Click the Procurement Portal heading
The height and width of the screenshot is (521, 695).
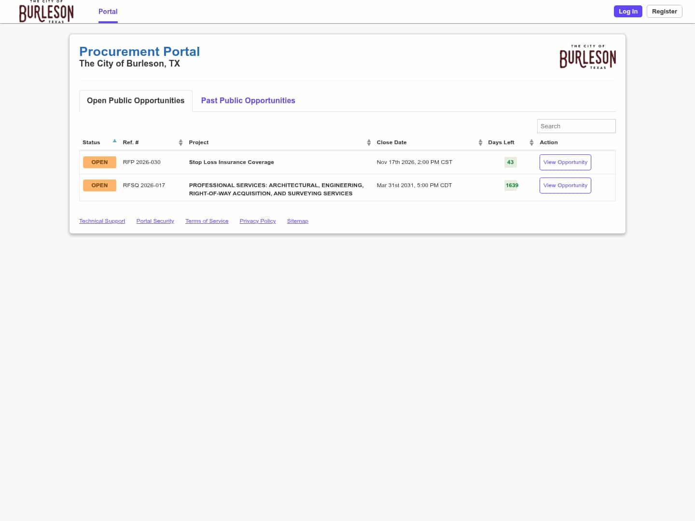(x=139, y=52)
